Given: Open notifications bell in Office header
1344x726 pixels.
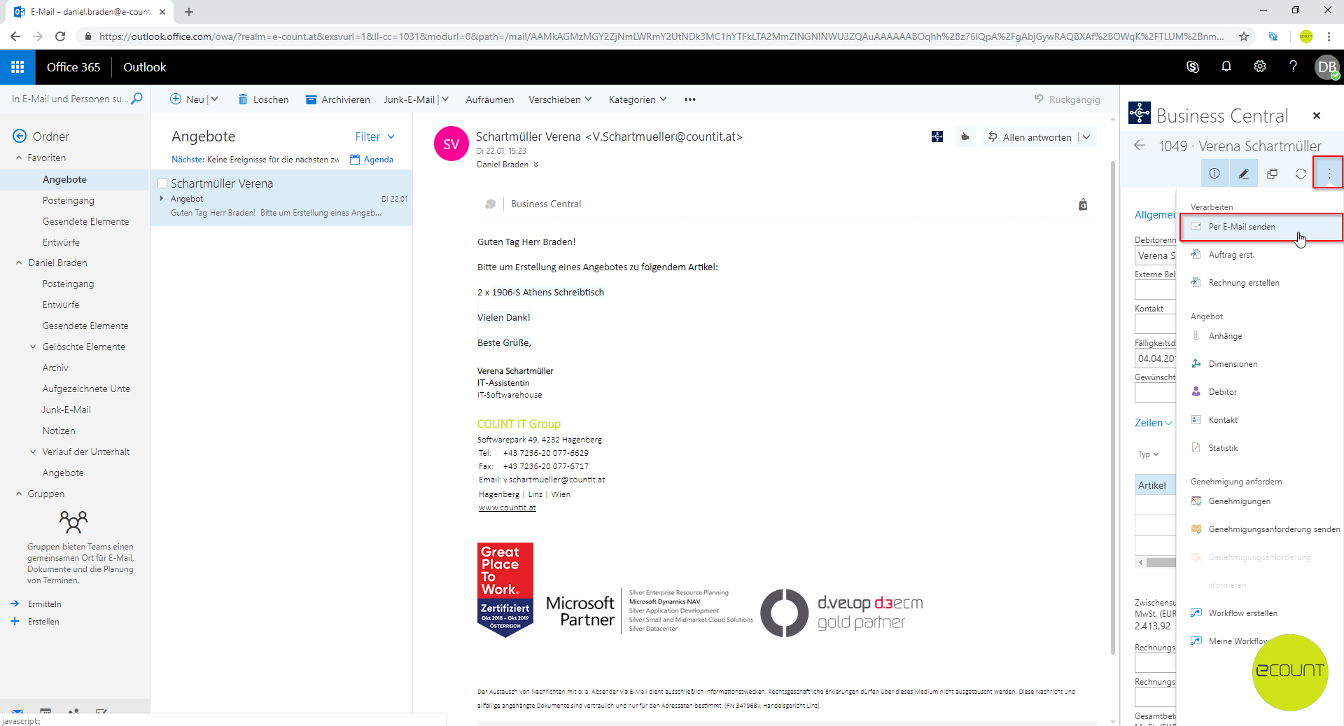Looking at the screenshot, I should (x=1226, y=67).
